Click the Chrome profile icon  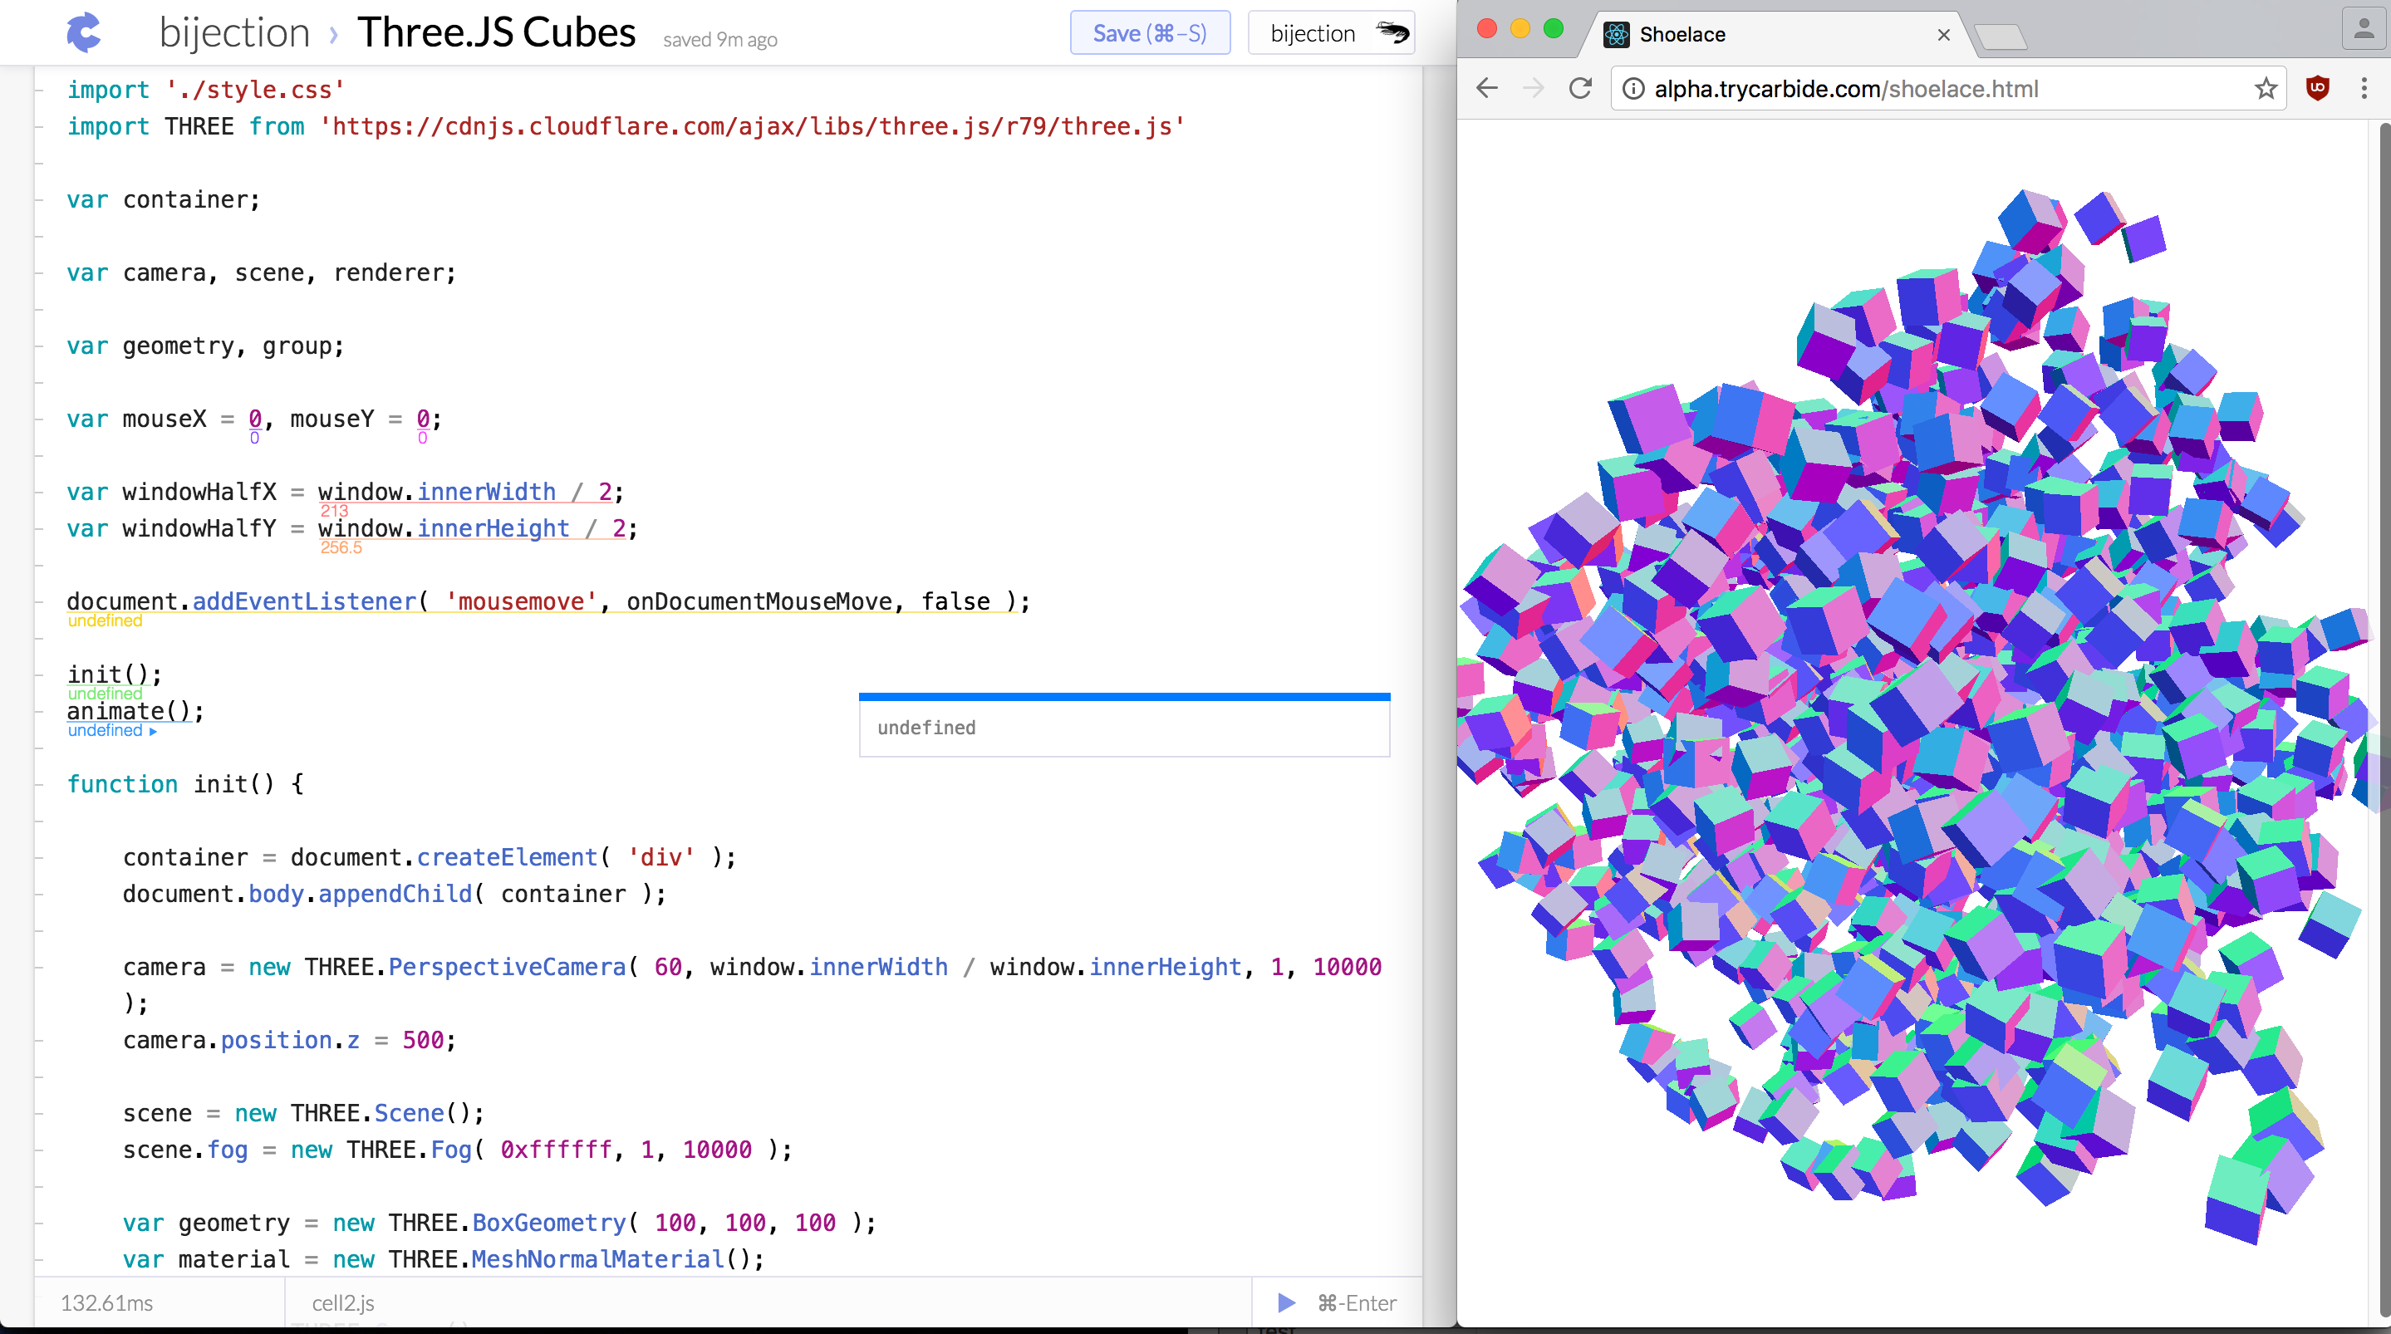click(2363, 28)
